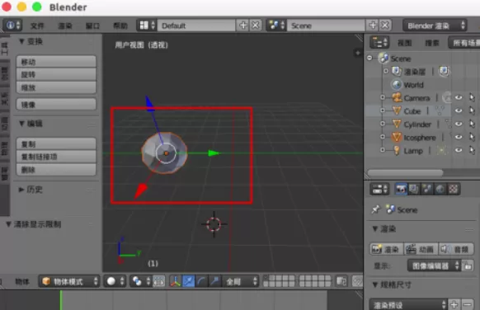Toggle manipulate center points button

(159, 281)
